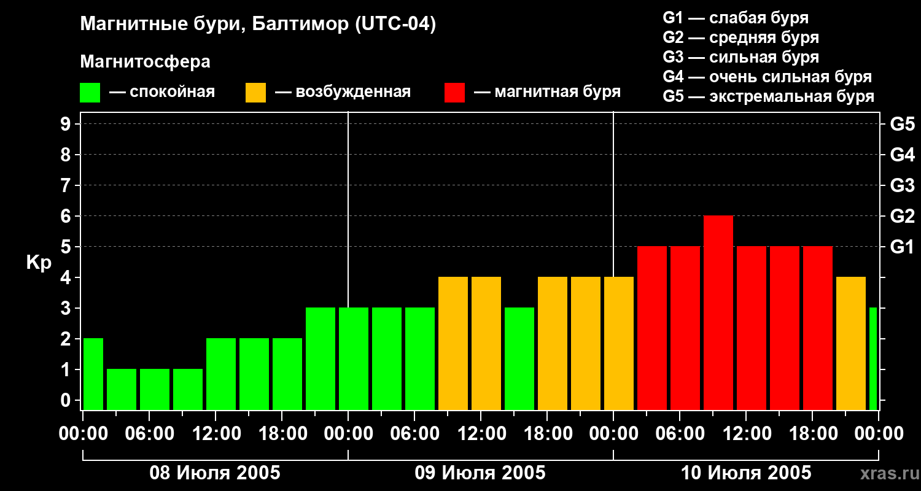Viewport: 921px width, 491px height.
Task: Click the "Kp" vertical axis label
Action: pos(39,263)
